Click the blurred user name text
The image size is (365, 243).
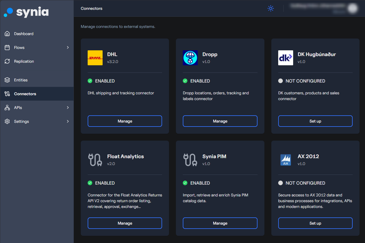(x=317, y=5)
